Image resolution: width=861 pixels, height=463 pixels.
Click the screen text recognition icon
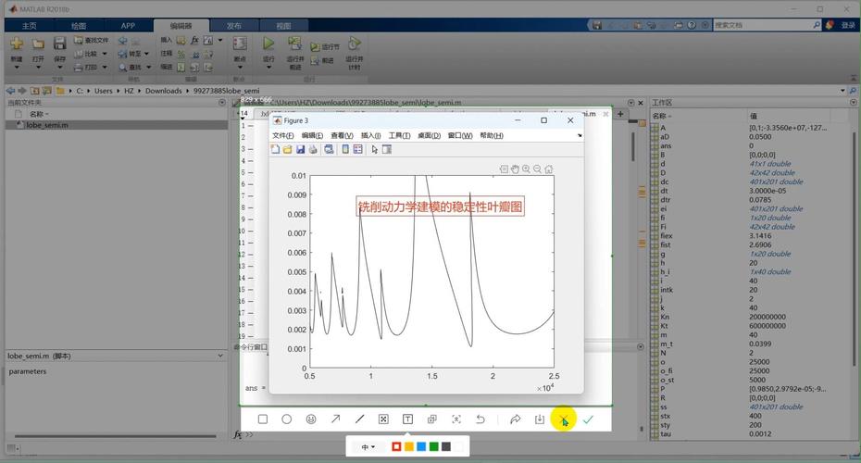(x=456, y=419)
